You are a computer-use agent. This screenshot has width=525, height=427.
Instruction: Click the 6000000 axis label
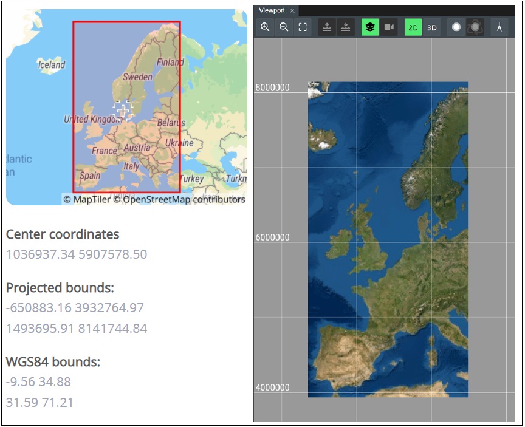tap(273, 237)
